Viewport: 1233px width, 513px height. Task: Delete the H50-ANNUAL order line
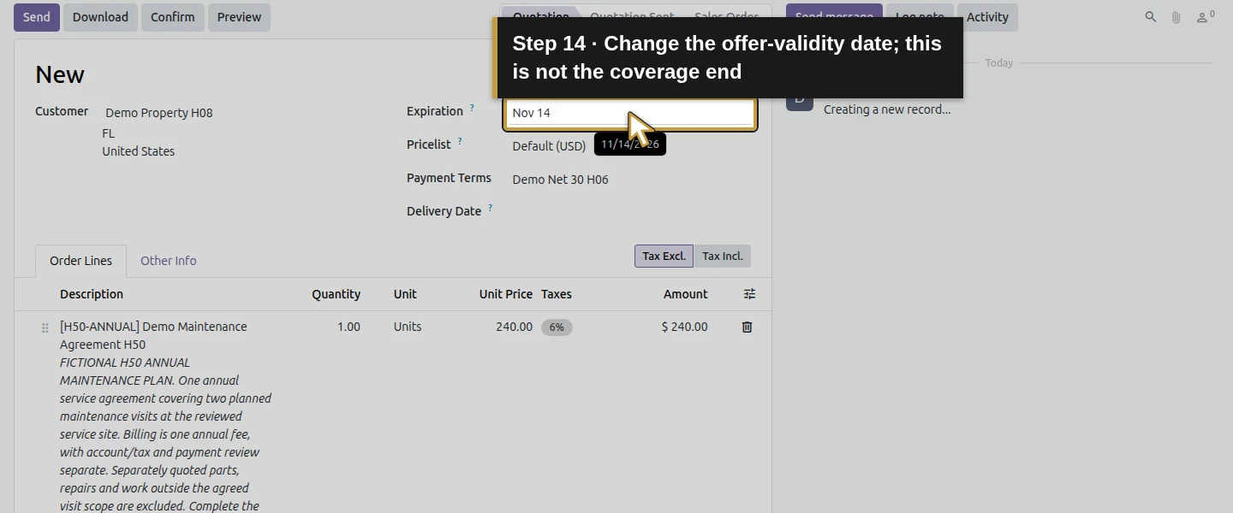pos(747,327)
